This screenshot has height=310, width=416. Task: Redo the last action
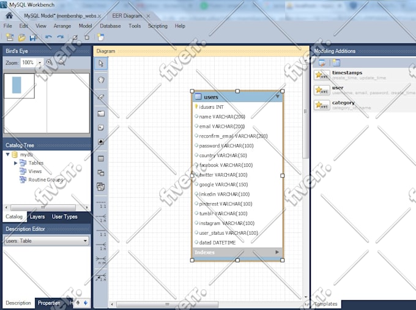pyautogui.click(x=61, y=37)
